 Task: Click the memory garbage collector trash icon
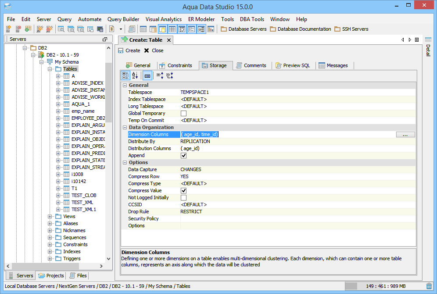pyautogui.click(x=429, y=286)
